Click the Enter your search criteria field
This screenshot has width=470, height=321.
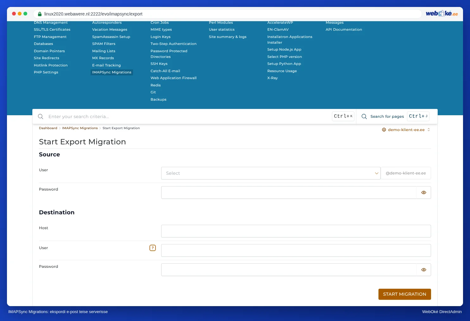[x=188, y=116]
